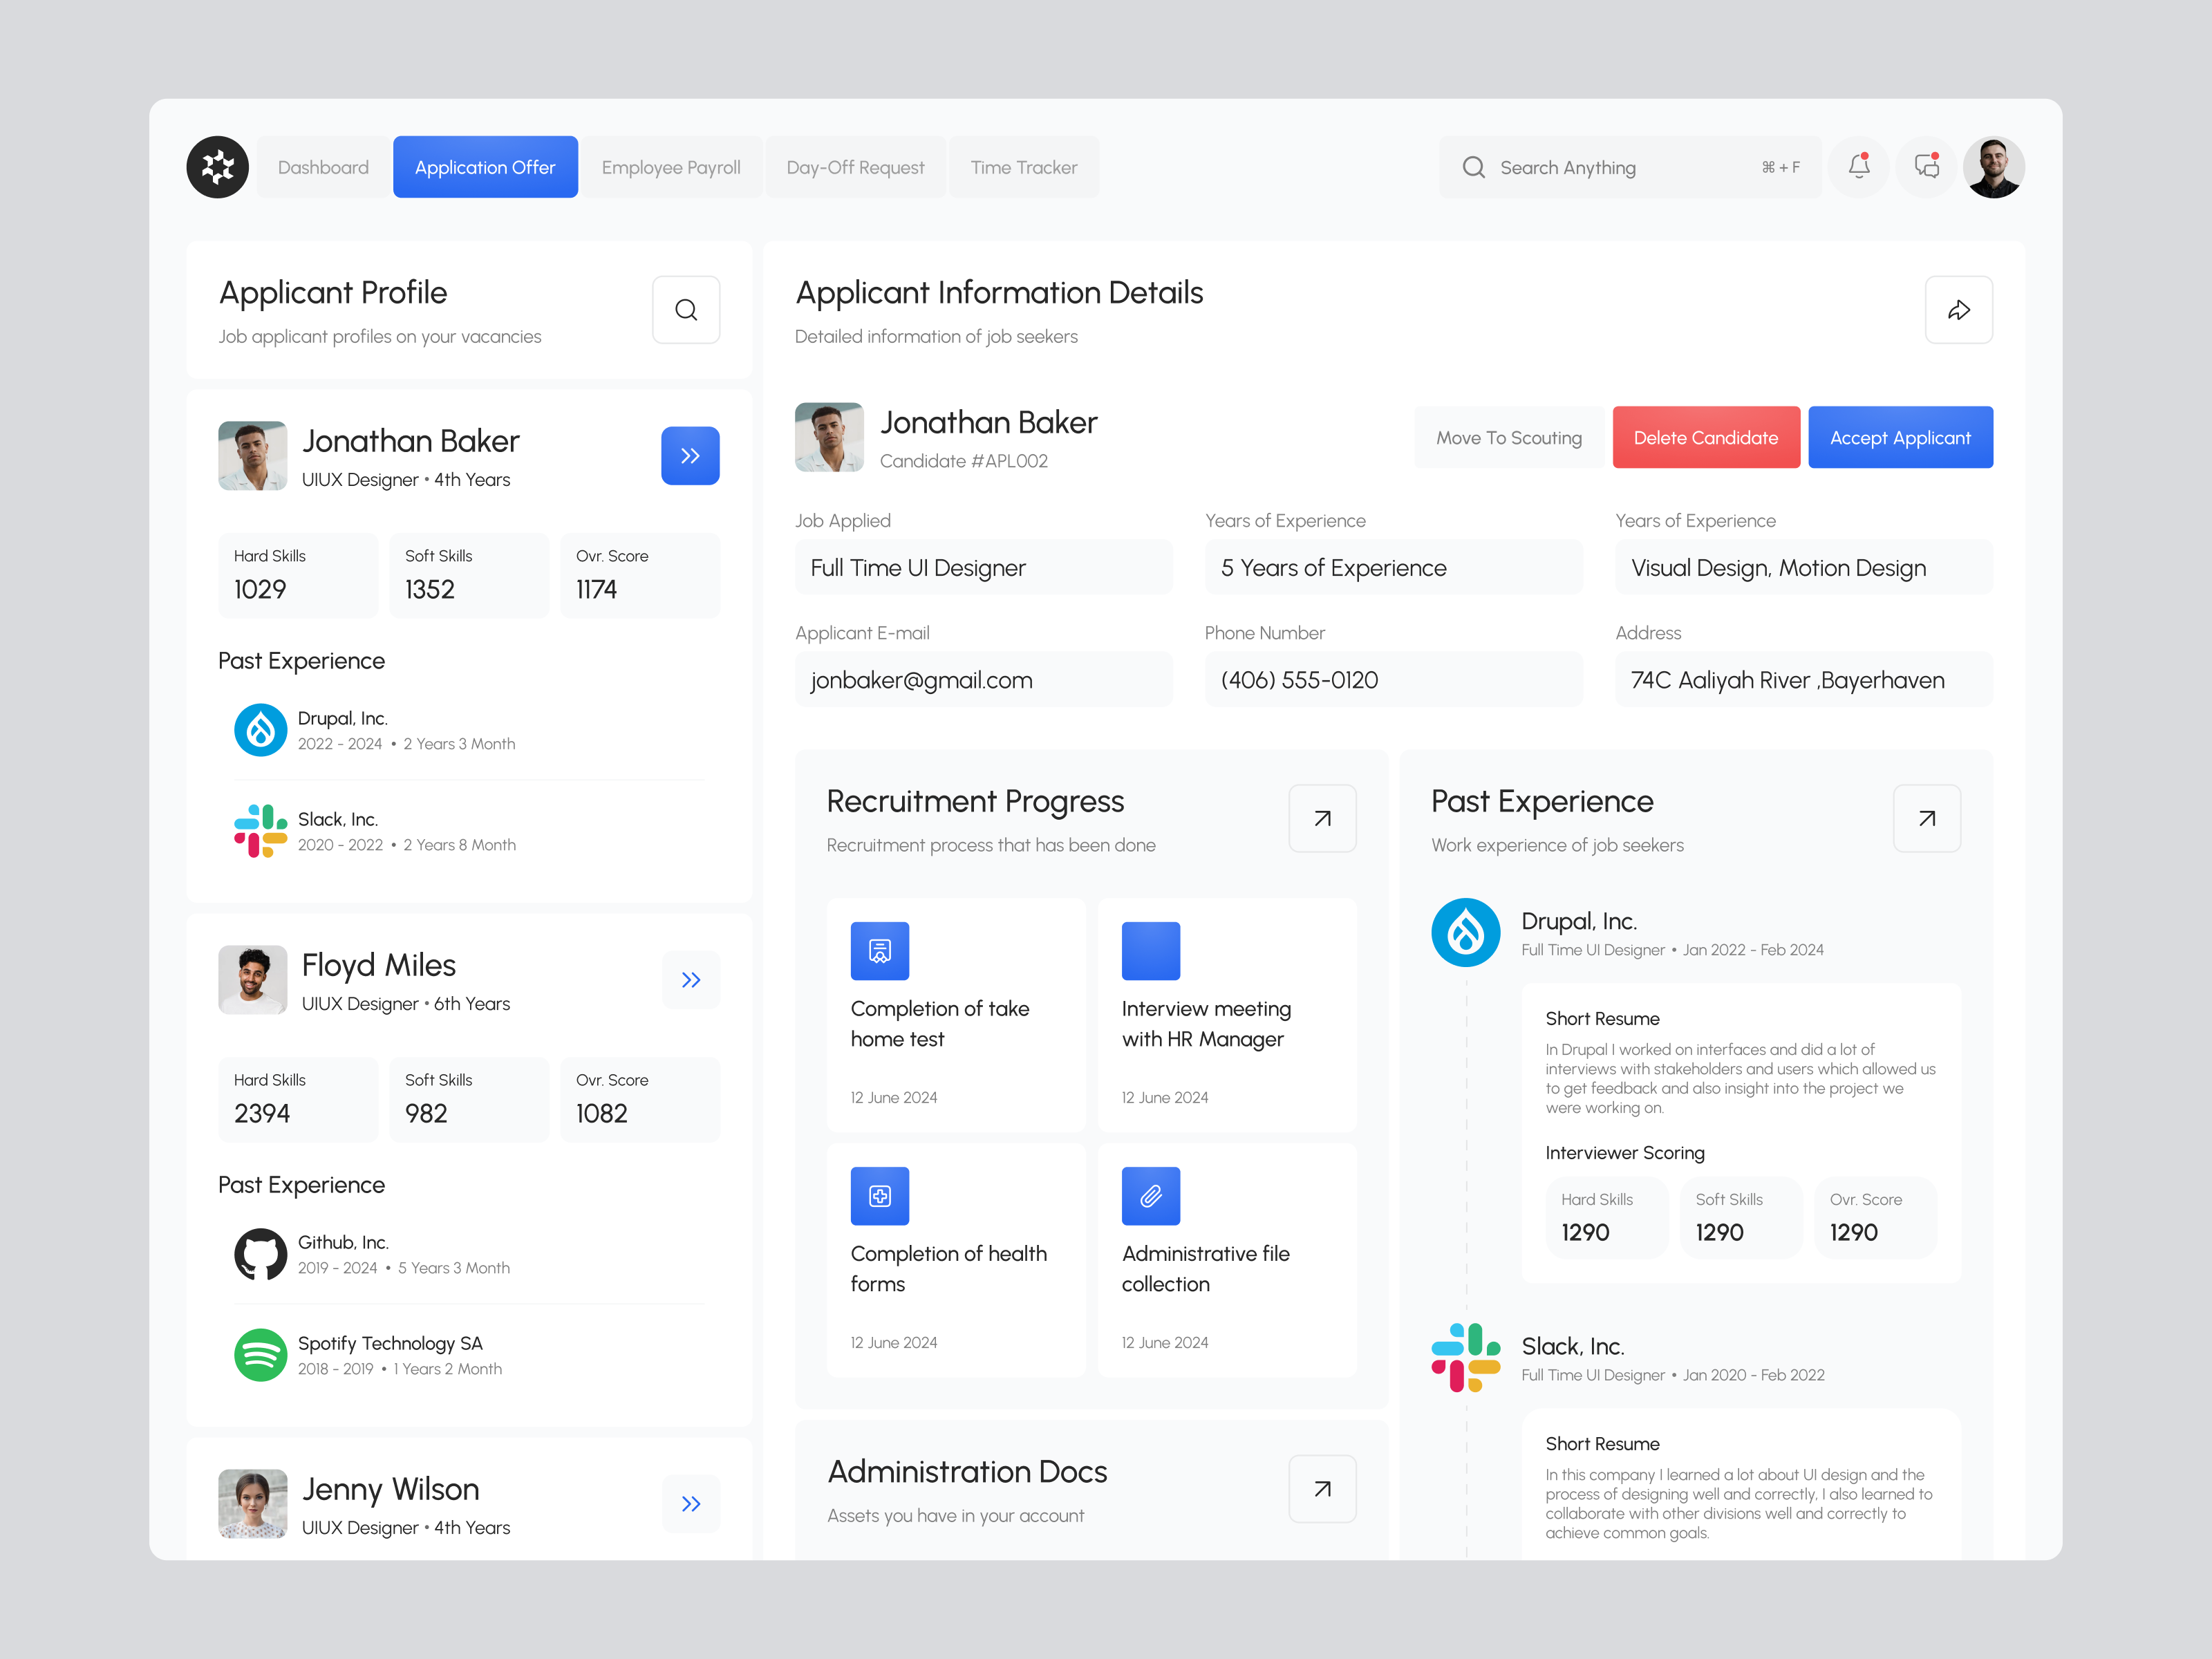The image size is (2212, 1659).
Task: Click the search icon in Applicant Profile
Action: click(686, 310)
